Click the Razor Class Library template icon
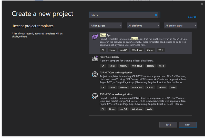This screenshot has height=138, width=205. [95, 59]
